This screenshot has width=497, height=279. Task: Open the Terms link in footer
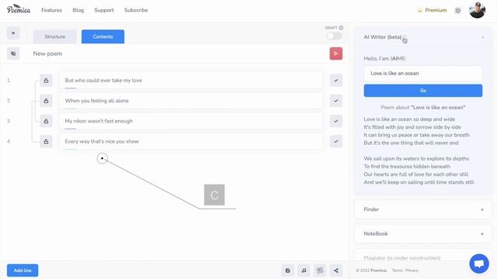(397, 270)
